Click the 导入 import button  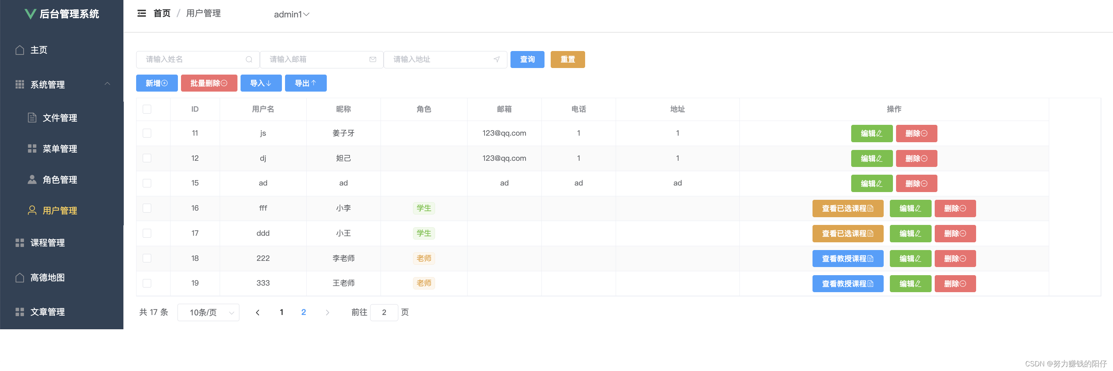click(x=261, y=83)
